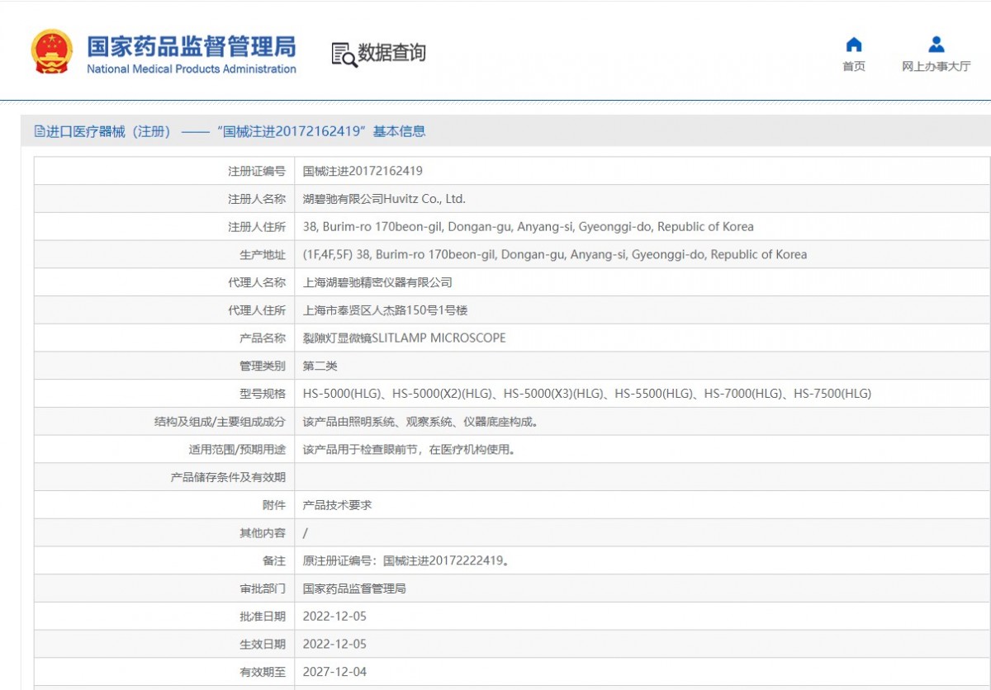991x690 pixels.
Task: Go to 首页 via its text label
Action: pos(854,67)
